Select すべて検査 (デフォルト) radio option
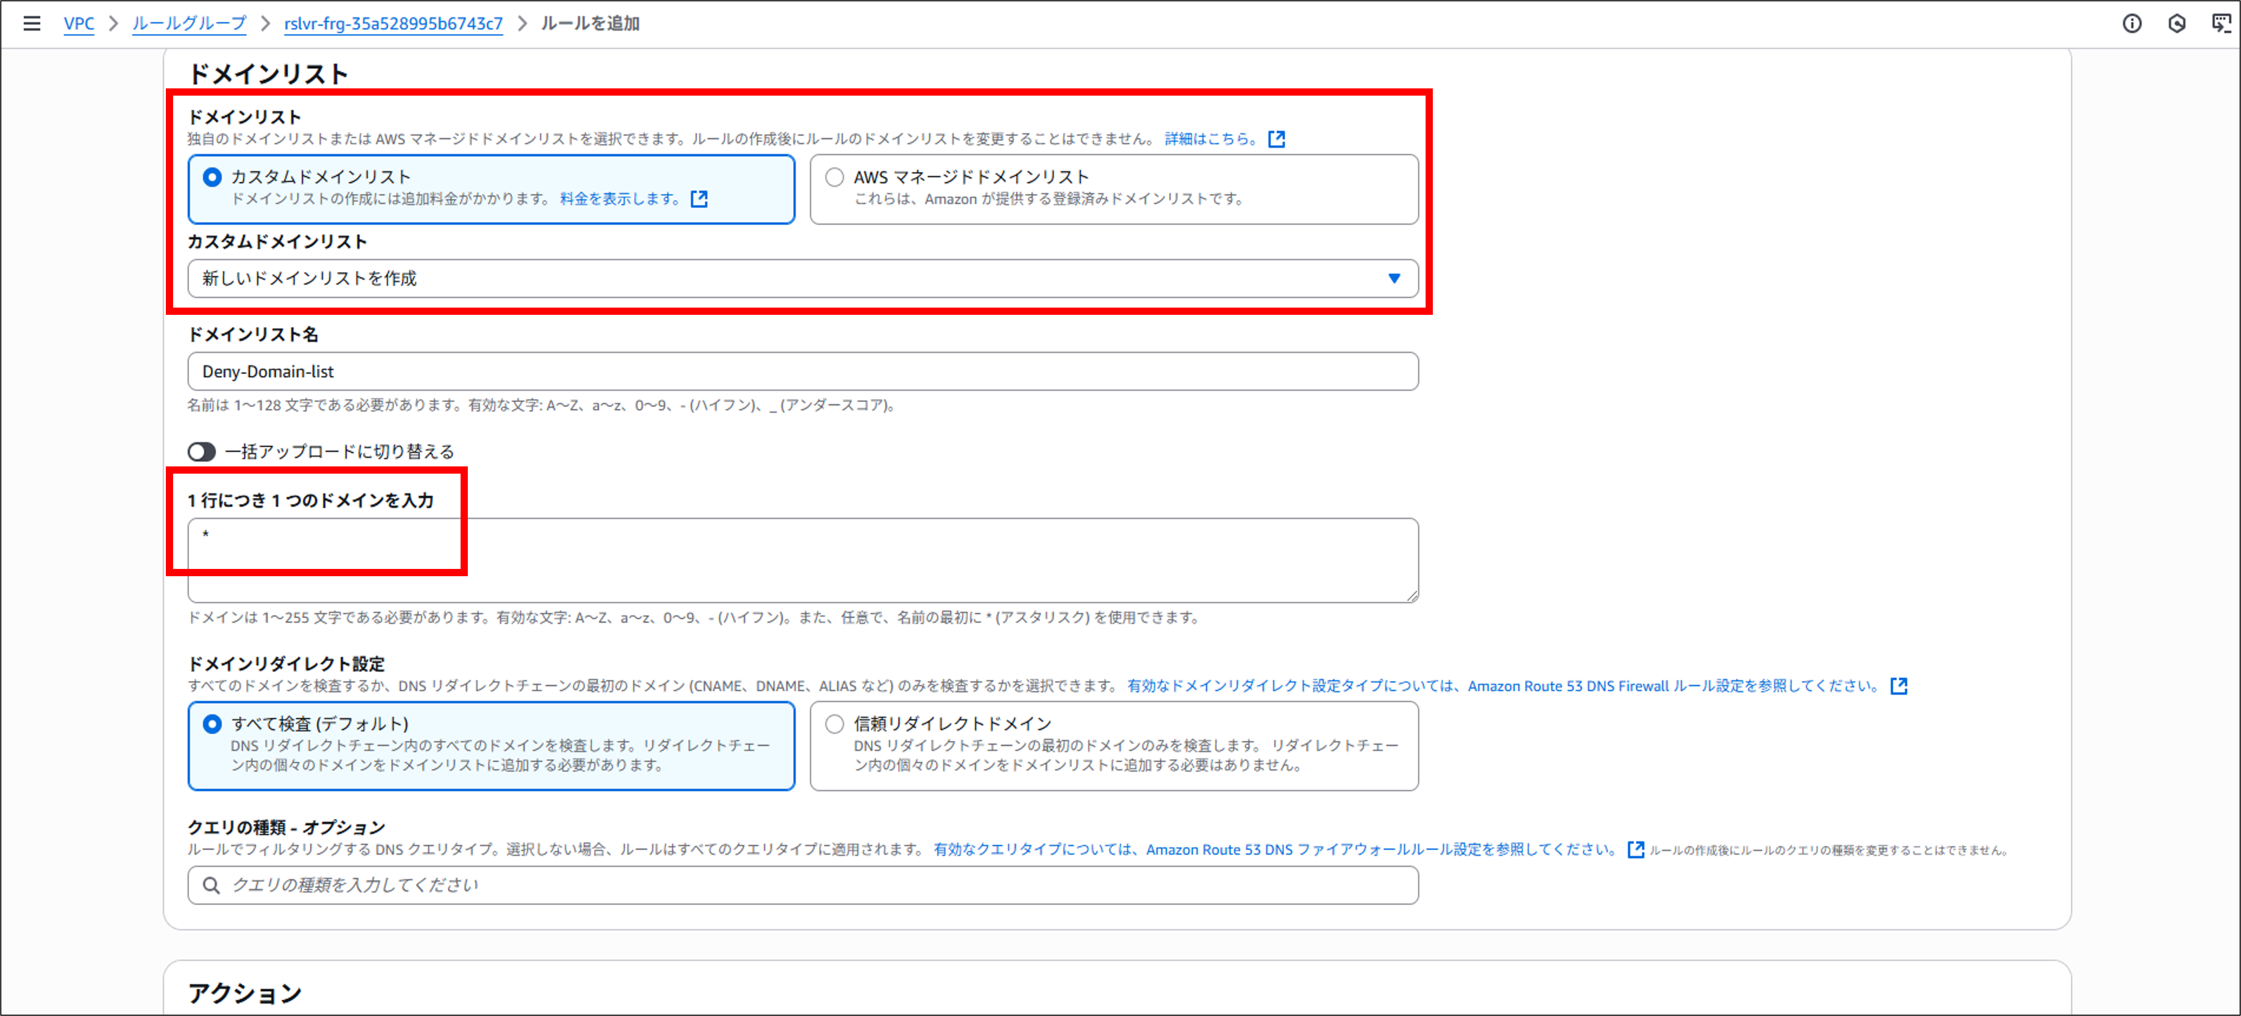2241x1016 pixels. coord(212,724)
